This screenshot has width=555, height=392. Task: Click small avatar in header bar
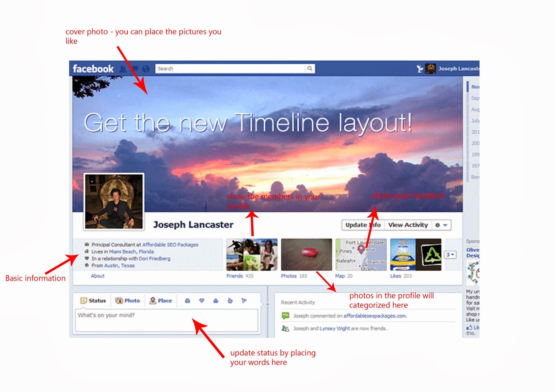point(430,69)
